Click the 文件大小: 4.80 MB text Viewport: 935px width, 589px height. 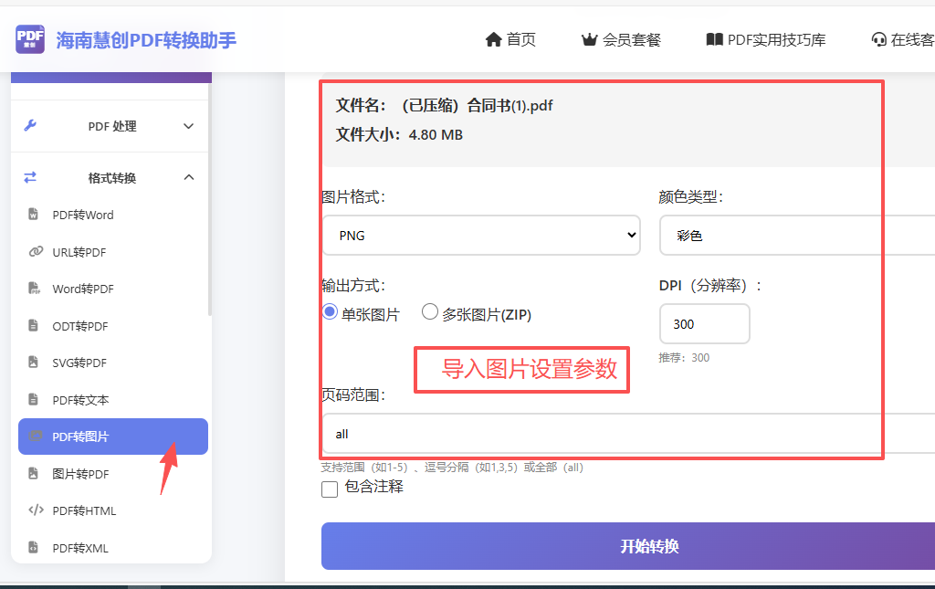pyautogui.click(x=399, y=135)
